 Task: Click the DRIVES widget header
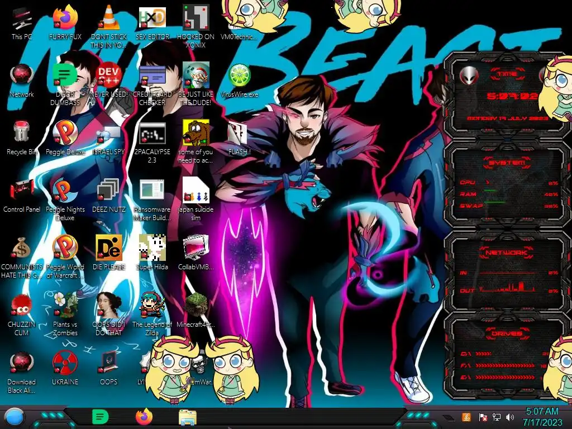tap(506, 333)
